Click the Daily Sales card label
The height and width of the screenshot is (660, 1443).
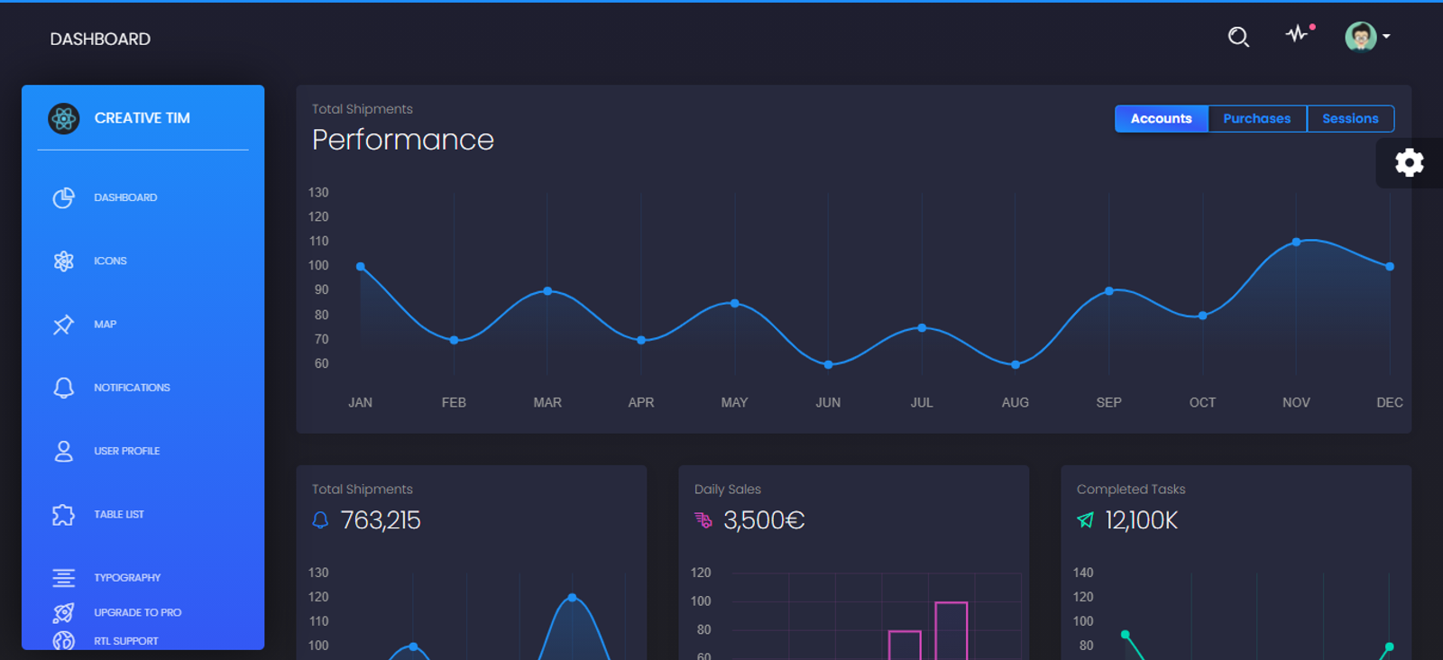point(728,490)
